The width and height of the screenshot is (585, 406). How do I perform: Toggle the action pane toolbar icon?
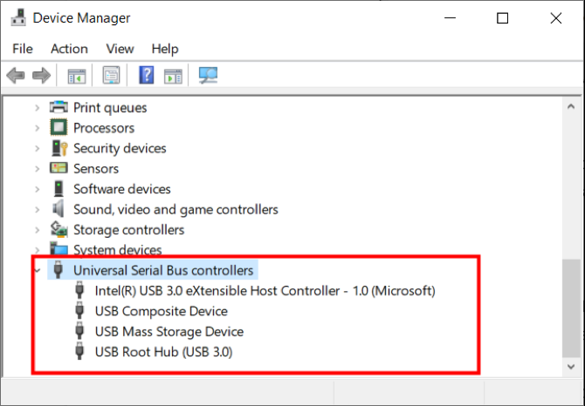point(173,76)
